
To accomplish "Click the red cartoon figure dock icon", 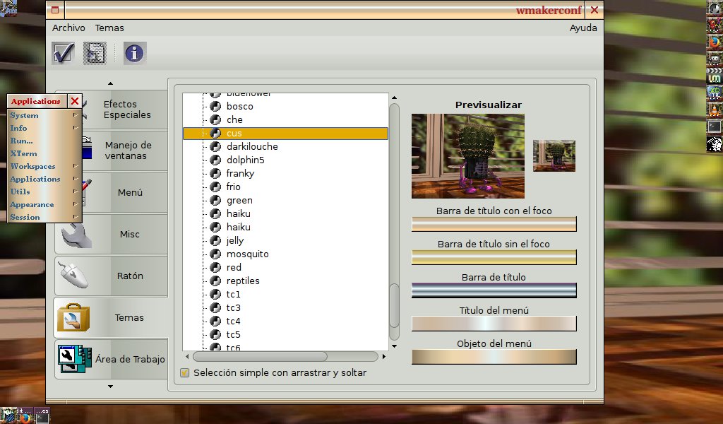I will (x=715, y=25).
